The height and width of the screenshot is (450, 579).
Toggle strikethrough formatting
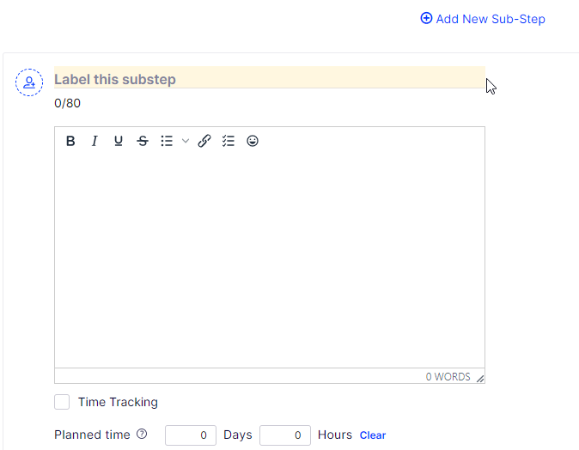(x=143, y=141)
